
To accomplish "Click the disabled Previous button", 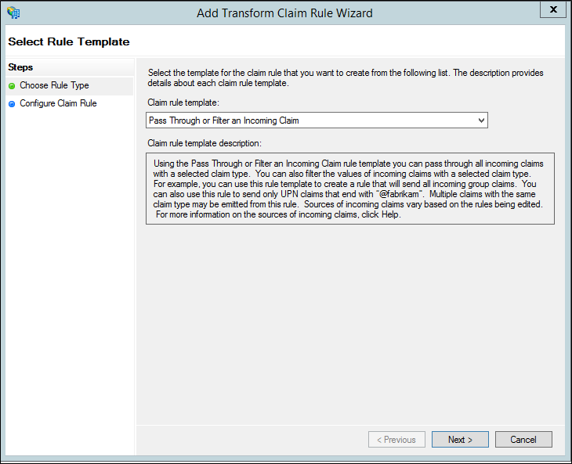I will click(396, 440).
